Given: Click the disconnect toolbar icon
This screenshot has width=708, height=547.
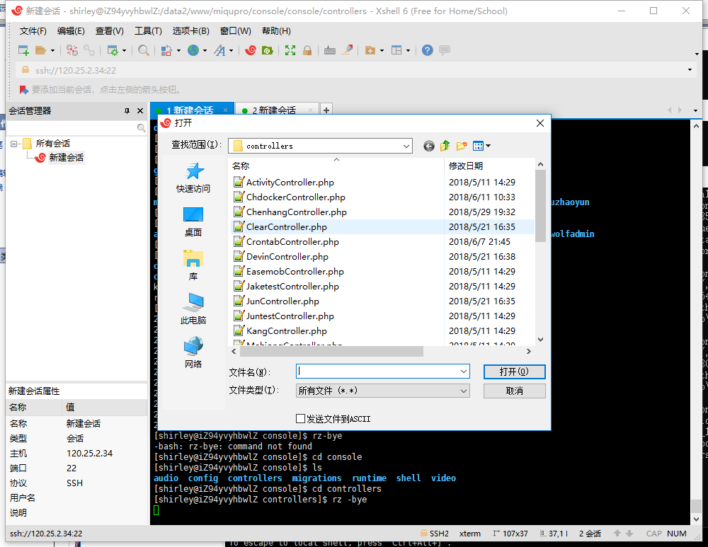Looking at the screenshot, I should [72, 50].
